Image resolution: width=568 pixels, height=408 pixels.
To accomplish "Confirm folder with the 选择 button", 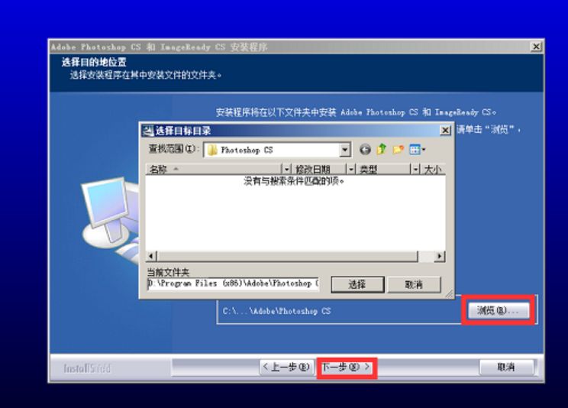I will coord(357,284).
